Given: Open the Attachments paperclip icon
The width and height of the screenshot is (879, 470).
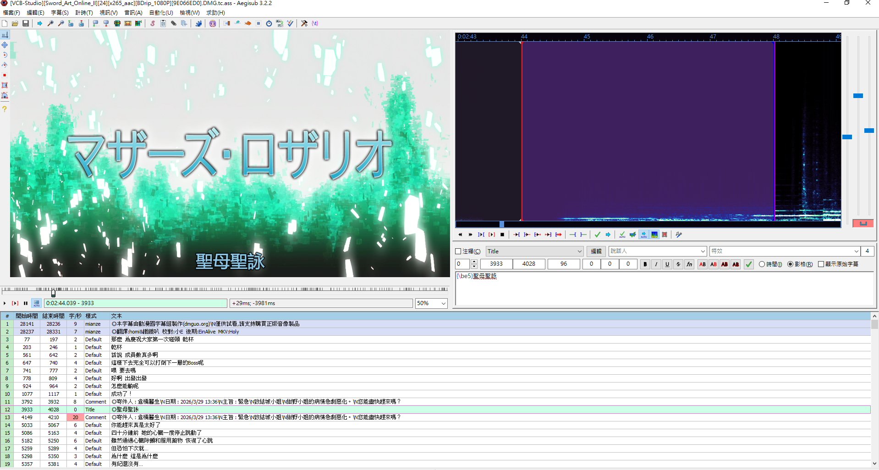Looking at the screenshot, I should 174,23.
